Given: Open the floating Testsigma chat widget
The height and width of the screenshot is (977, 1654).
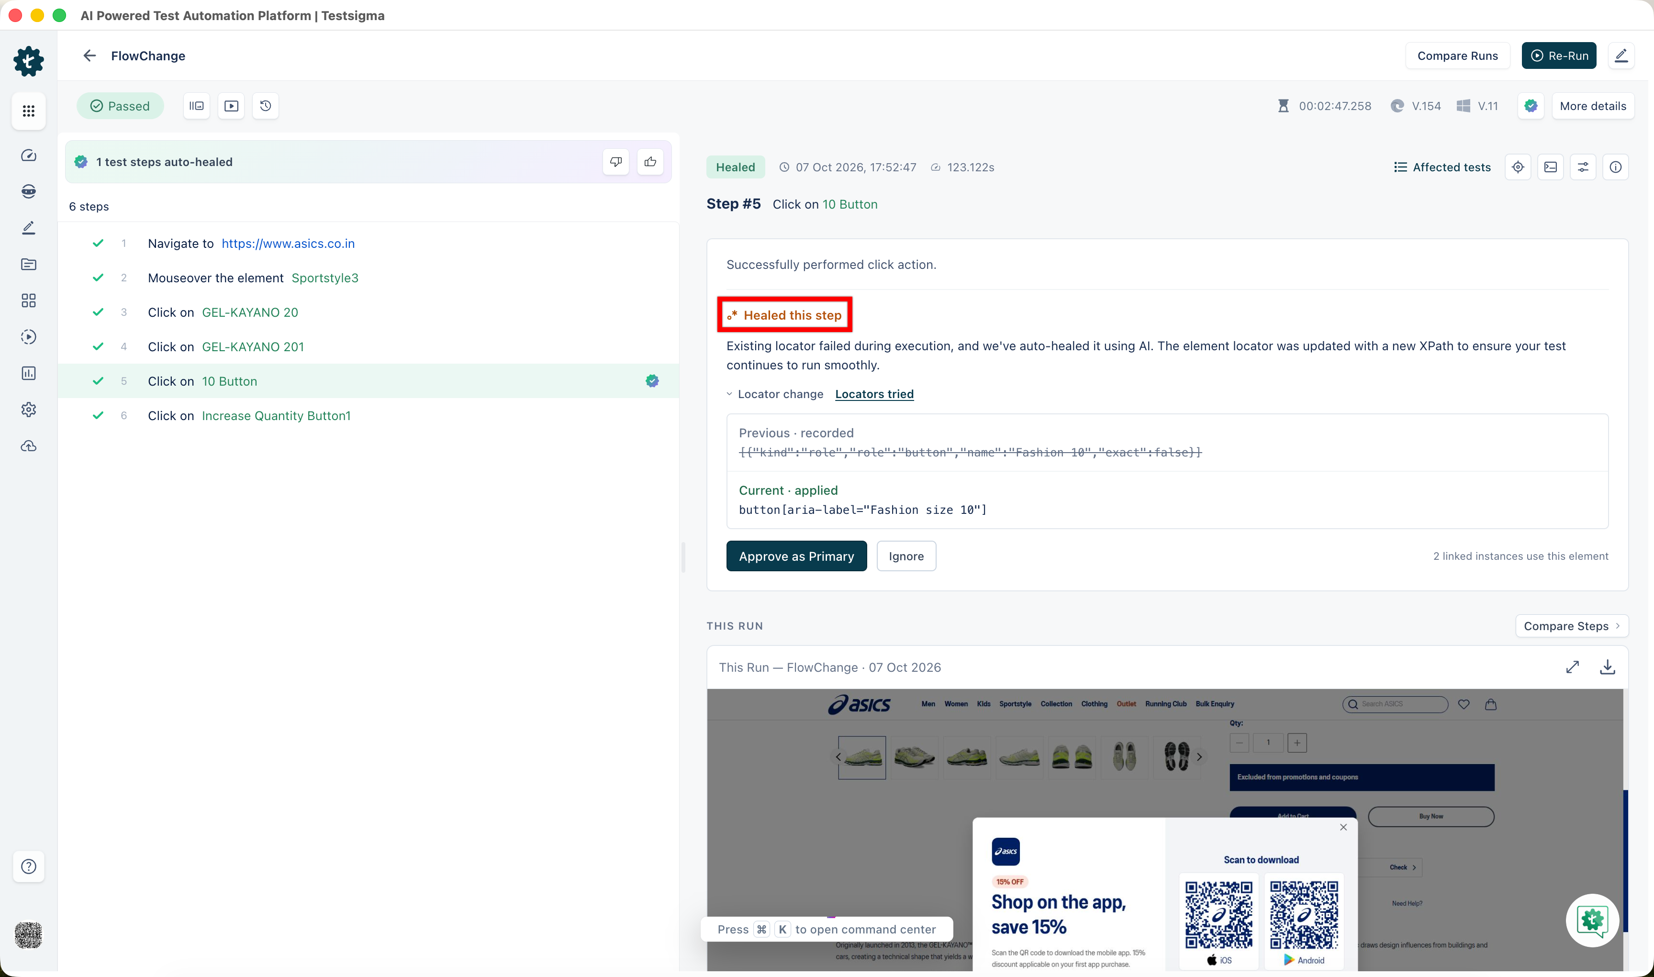Looking at the screenshot, I should [1592, 921].
